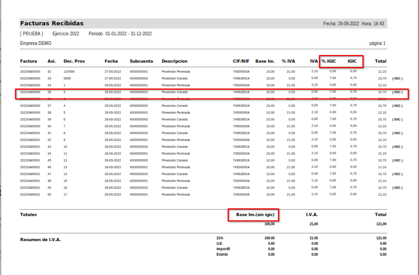Click the % IVA column header
419x275 pixels.
[x=288, y=61]
